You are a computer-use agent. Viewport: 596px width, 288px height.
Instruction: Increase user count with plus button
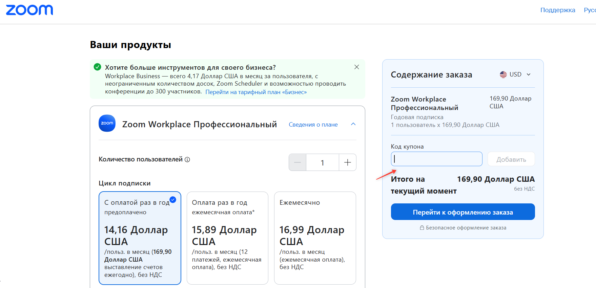348,162
